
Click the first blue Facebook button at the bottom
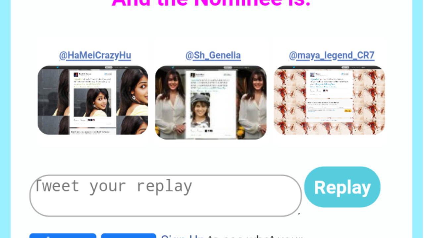tap(63, 236)
